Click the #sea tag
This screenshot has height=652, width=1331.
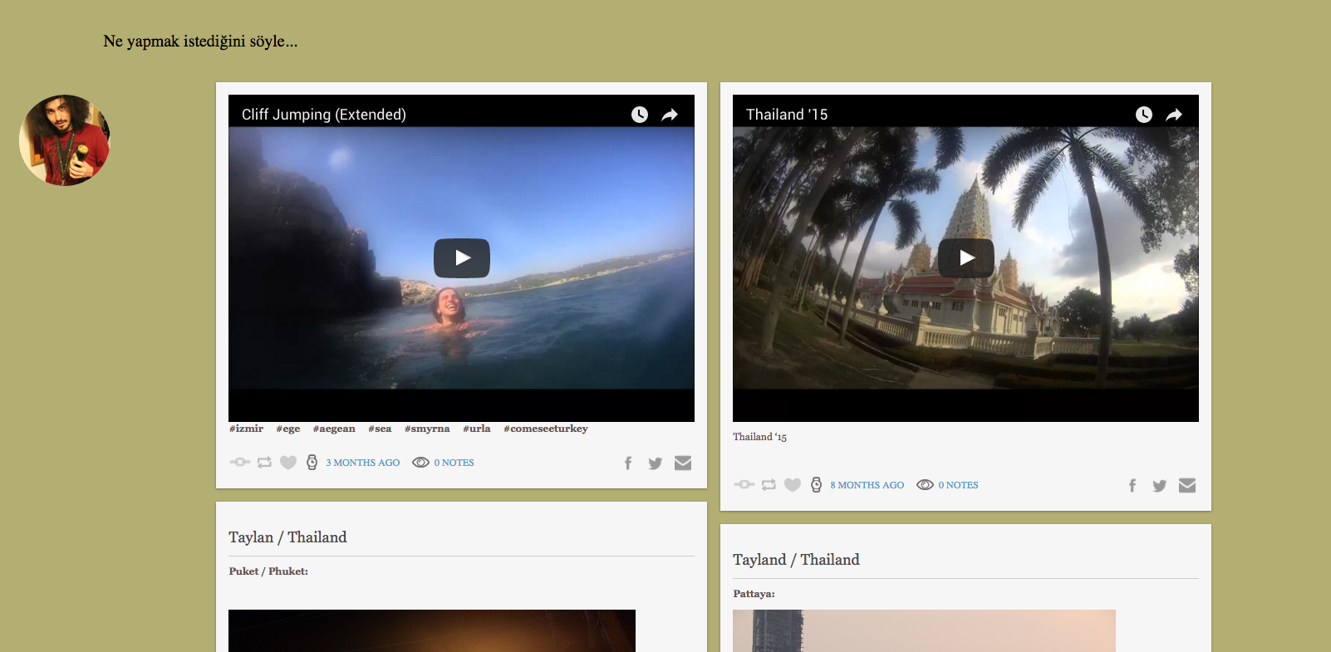tap(380, 429)
